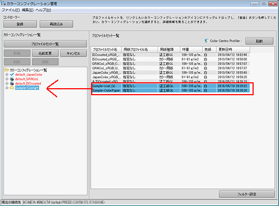The width and height of the screenshot is (279, 206).
Task: Click the プロファイルセット一覧 button
Action: tap(45, 44)
